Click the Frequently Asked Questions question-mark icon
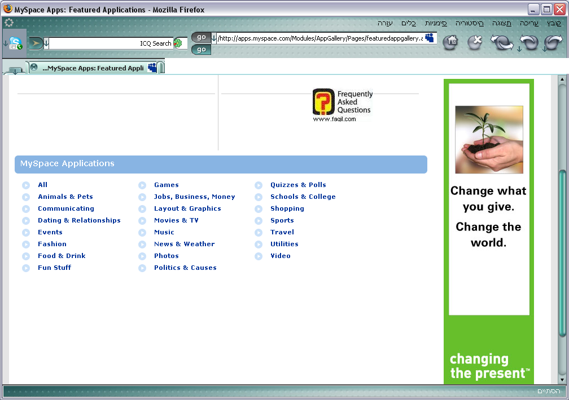 click(x=323, y=103)
